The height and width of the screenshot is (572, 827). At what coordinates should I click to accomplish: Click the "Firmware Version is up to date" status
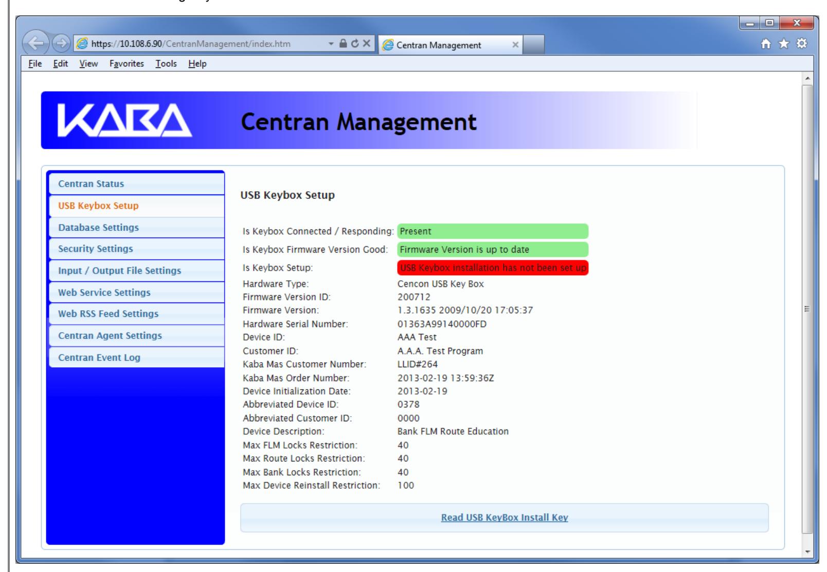click(493, 249)
